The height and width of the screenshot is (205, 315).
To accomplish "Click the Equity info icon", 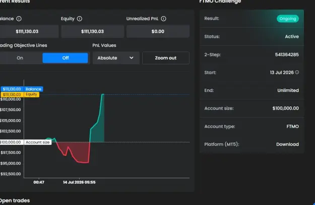I will coord(80,19).
